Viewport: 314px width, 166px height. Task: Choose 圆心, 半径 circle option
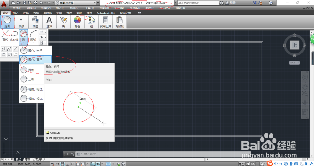click(x=36, y=51)
